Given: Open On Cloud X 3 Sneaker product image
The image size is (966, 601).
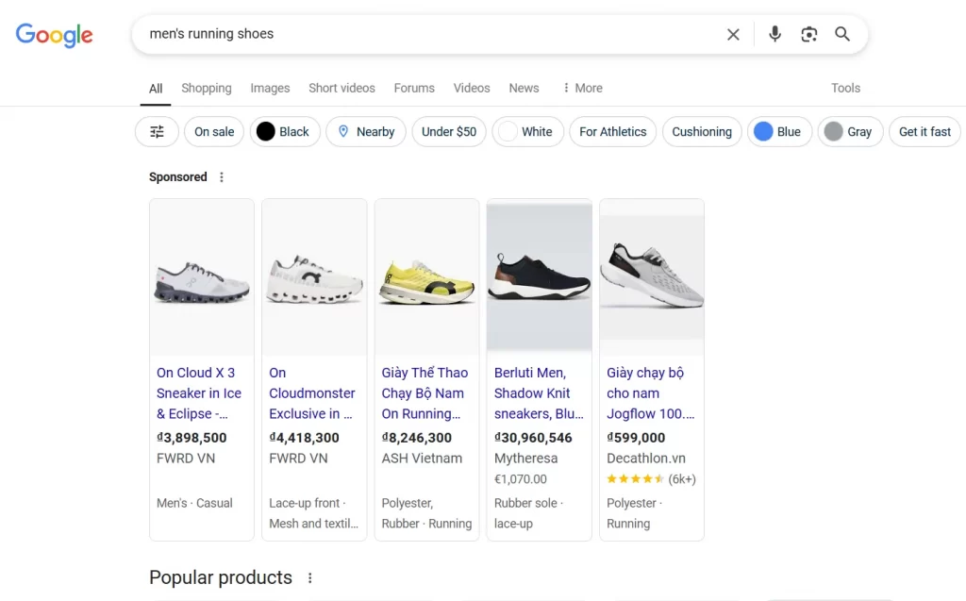Looking at the screenshot, I should pos(202,277).
